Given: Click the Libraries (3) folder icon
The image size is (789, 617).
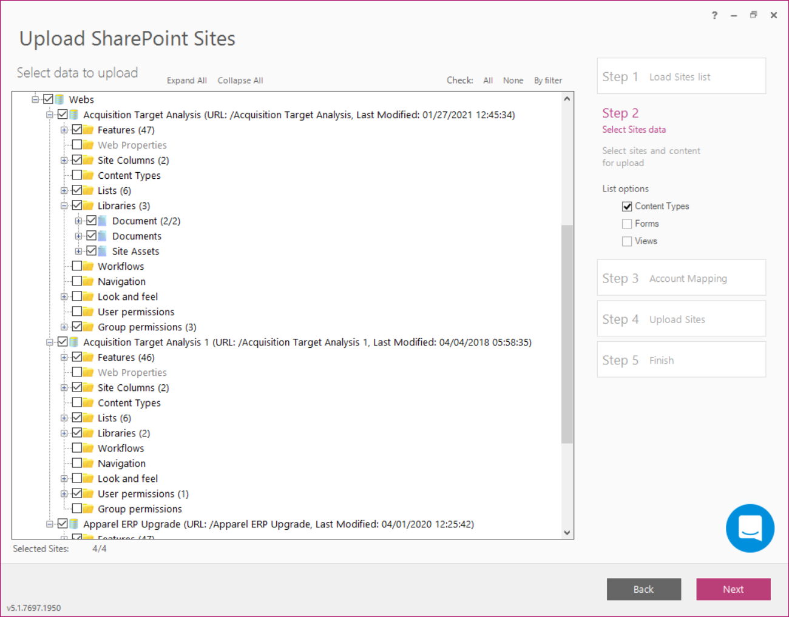Looking at the screenshot, I should click(89, 205).
